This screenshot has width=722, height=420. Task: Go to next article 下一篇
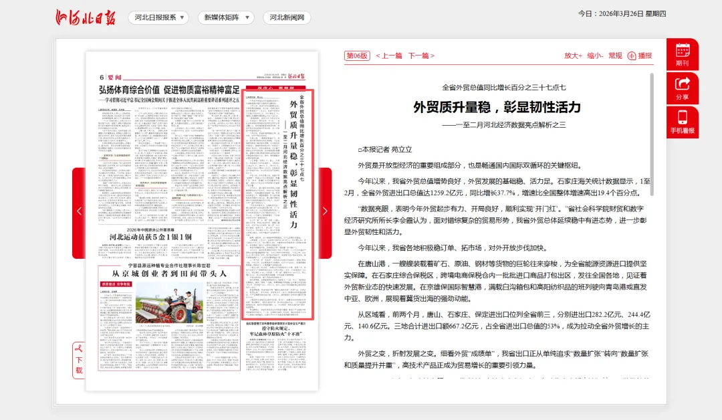(x=421, y=56)
